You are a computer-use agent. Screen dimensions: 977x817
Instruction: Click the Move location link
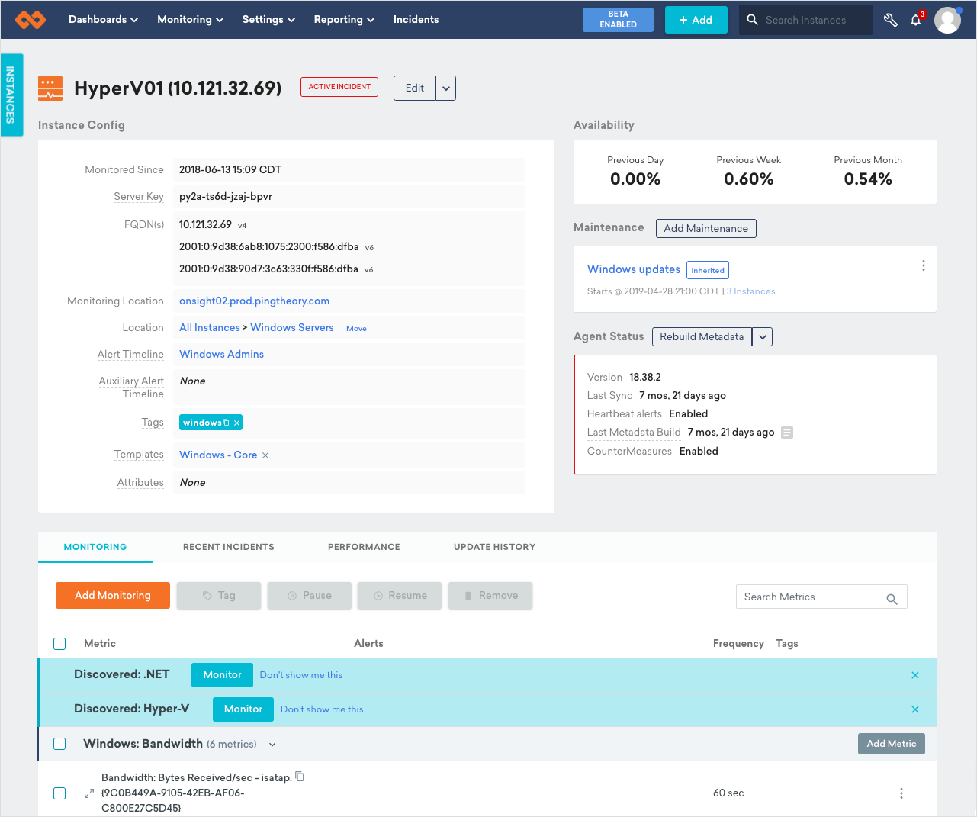tap(356, 329)
